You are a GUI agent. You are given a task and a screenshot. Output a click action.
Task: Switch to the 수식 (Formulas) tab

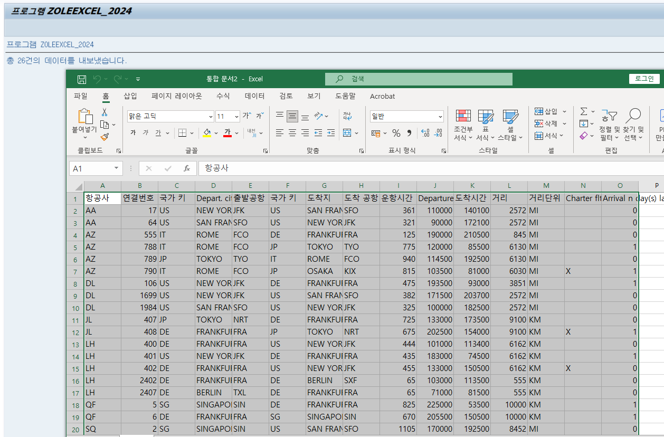(223, 96)
